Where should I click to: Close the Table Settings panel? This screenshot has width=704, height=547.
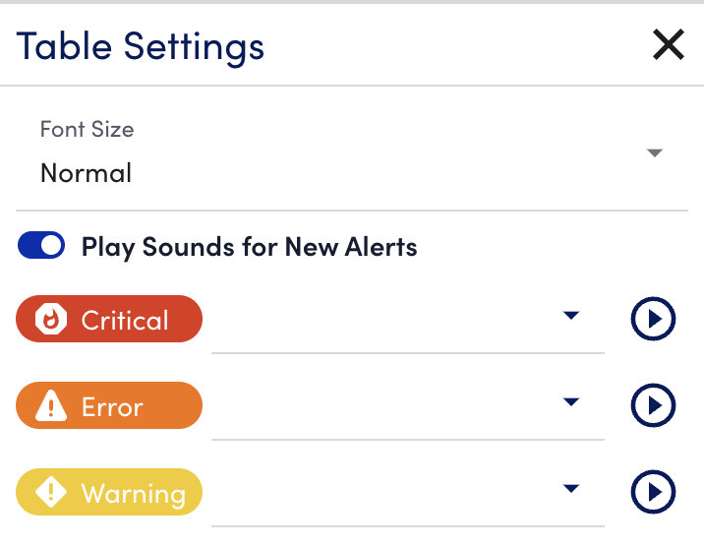(668, 44)
